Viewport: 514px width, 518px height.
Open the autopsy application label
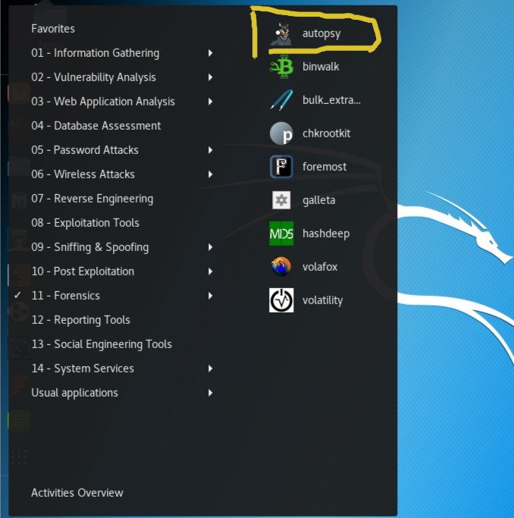321,33
